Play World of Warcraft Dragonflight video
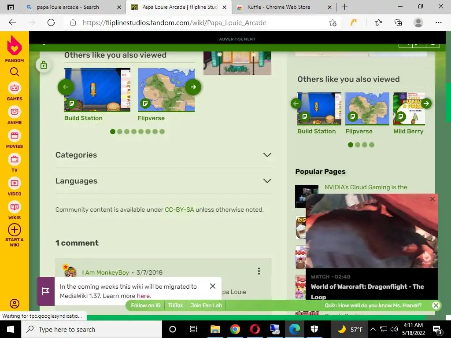Viewport: 451px width, 338px height. tap(372, 231)
